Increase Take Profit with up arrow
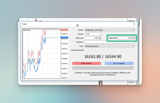 (134, 37)
